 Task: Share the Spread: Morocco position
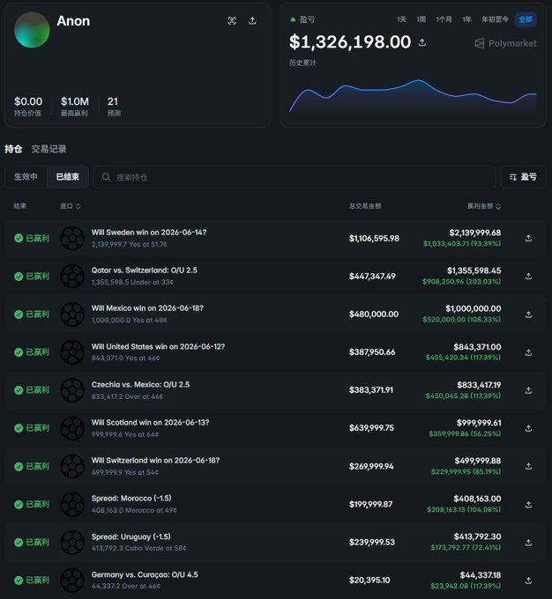tap(528, 505)
